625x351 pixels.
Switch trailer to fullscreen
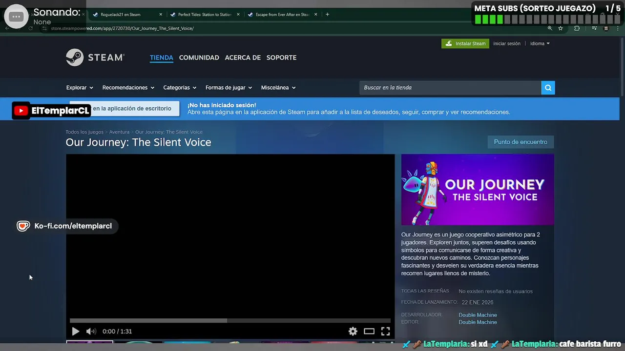point(386,331)
